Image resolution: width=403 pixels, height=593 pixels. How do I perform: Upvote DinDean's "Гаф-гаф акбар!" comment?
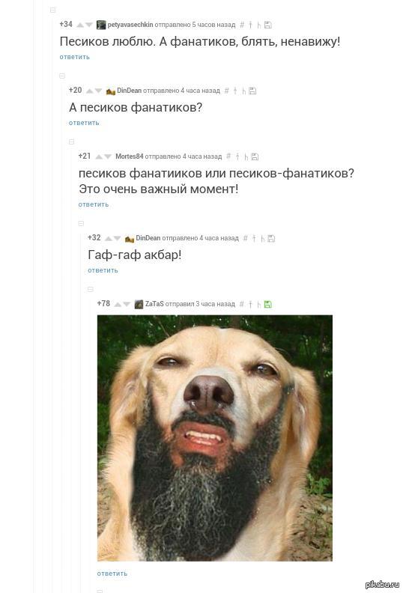pyautogui.click(x=108, y=238)
